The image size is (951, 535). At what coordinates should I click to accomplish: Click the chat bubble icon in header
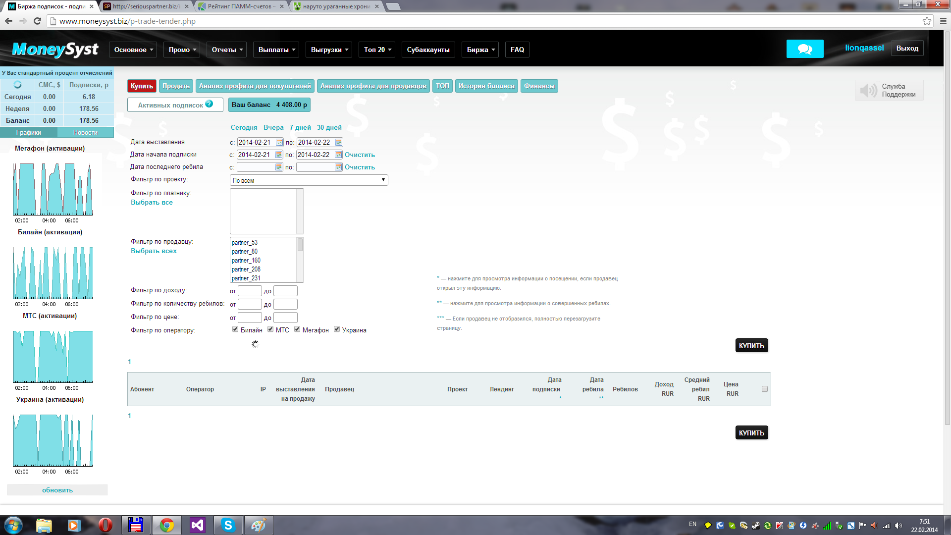pos(804,49)
